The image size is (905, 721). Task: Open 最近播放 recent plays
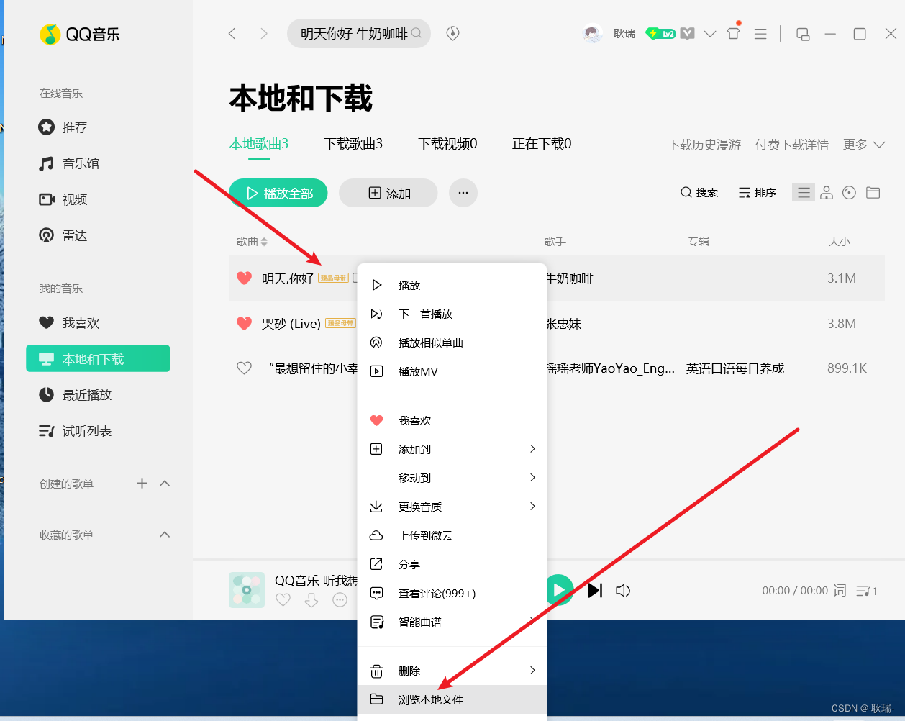pyautogui.click(x=76, y=394)
